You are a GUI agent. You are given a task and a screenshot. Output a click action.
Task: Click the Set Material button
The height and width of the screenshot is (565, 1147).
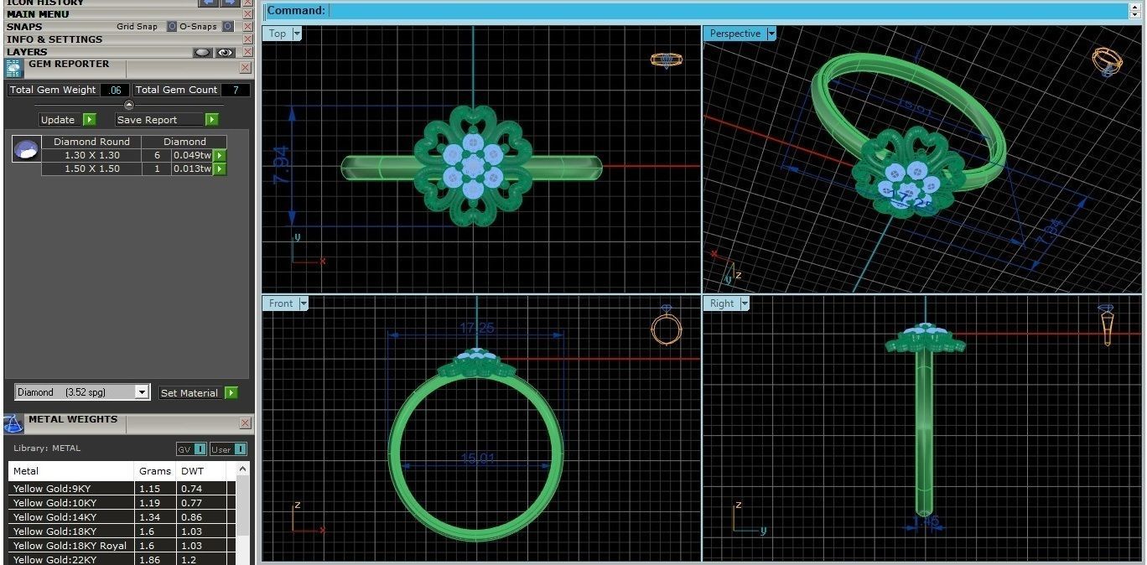point(189,392)
